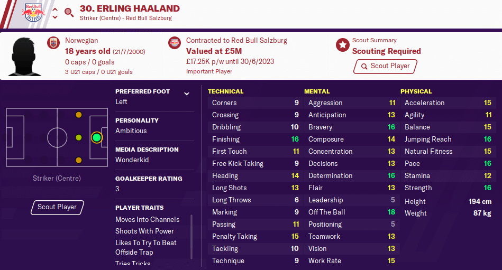Viewport: 502px width, 270px height.
Task: Go to next player with down chevron
Action: (x=55, y=17)
